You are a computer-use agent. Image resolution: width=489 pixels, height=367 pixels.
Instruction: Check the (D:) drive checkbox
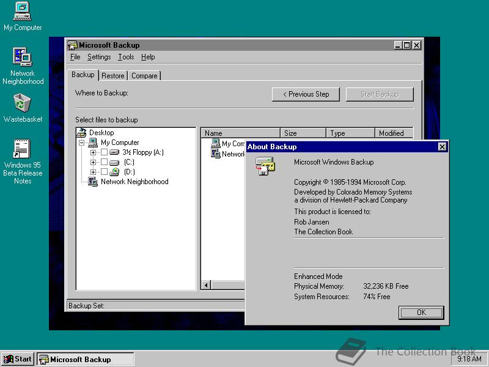(104, 172)
